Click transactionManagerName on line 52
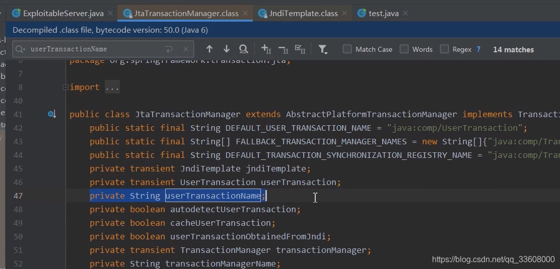The height and width of the screenshot is (269, 560). pos(221,263)
